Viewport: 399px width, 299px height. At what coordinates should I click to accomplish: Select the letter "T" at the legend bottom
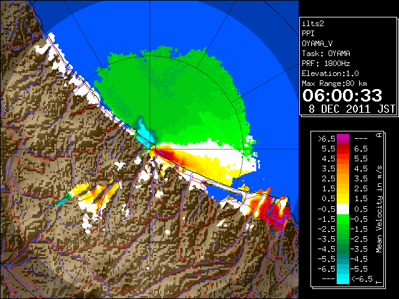pyautogui.click(x=379, y=282)
